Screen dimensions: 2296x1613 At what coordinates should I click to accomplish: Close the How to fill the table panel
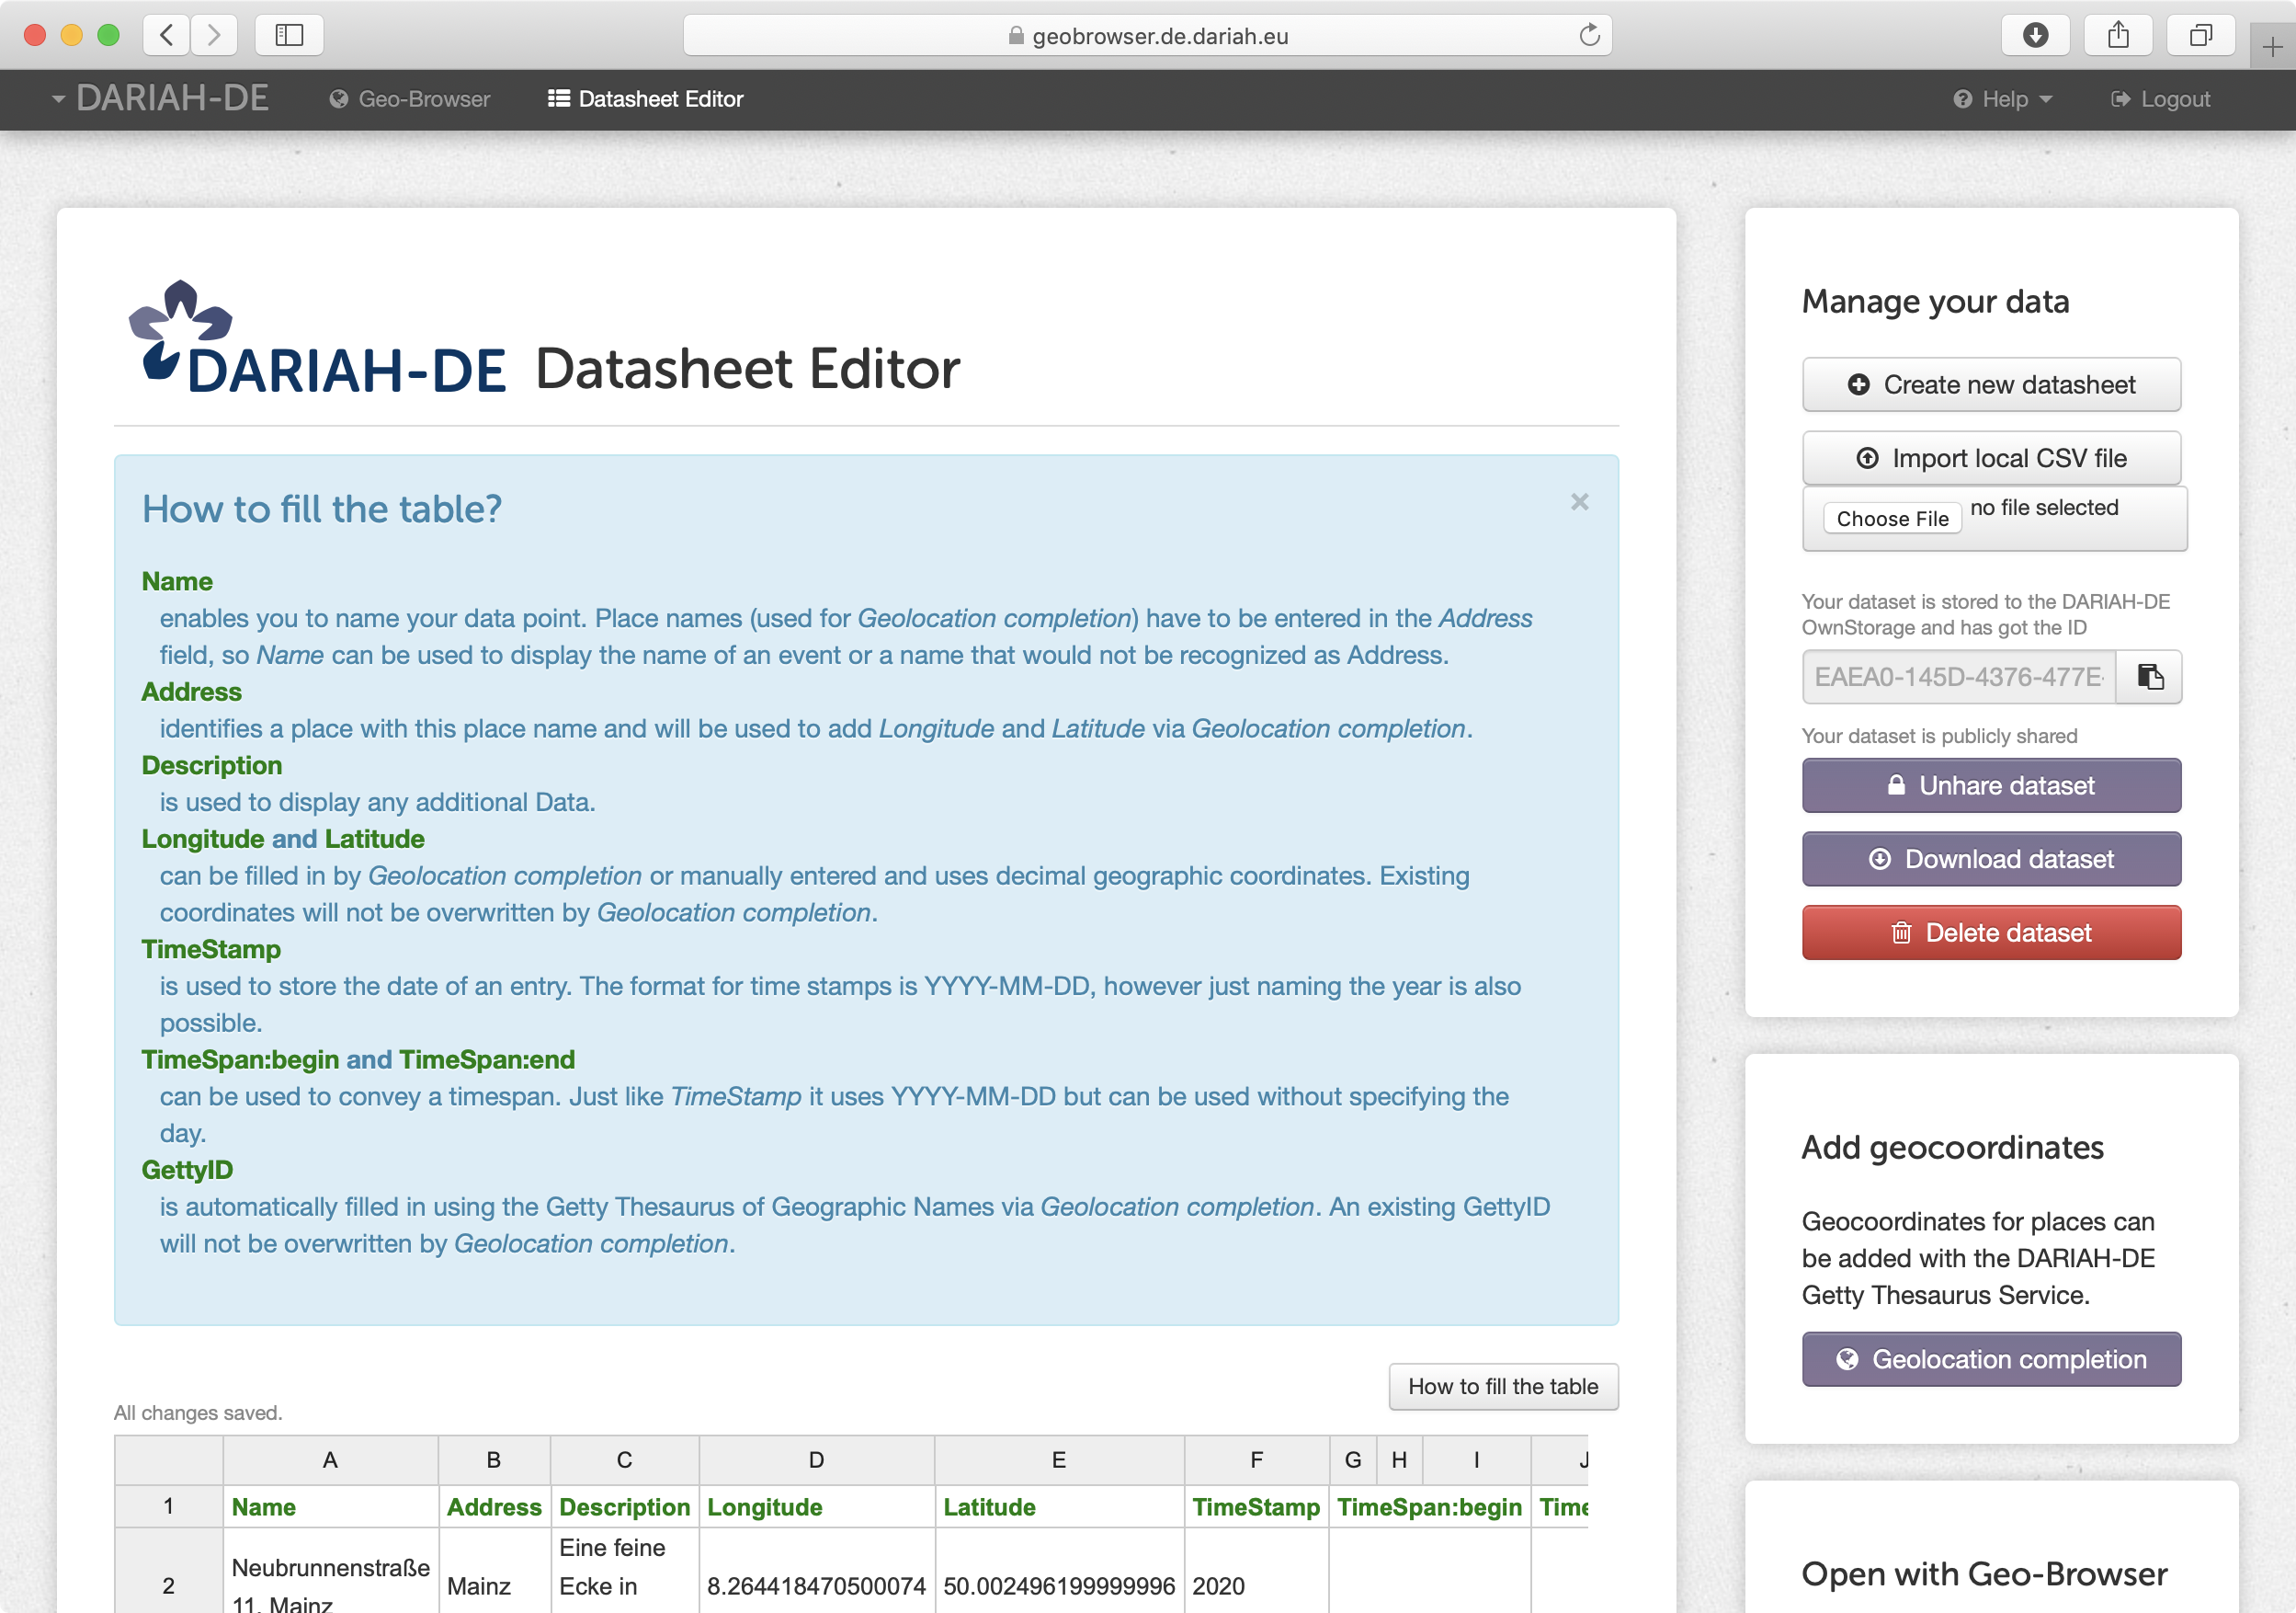point(1581,503)
